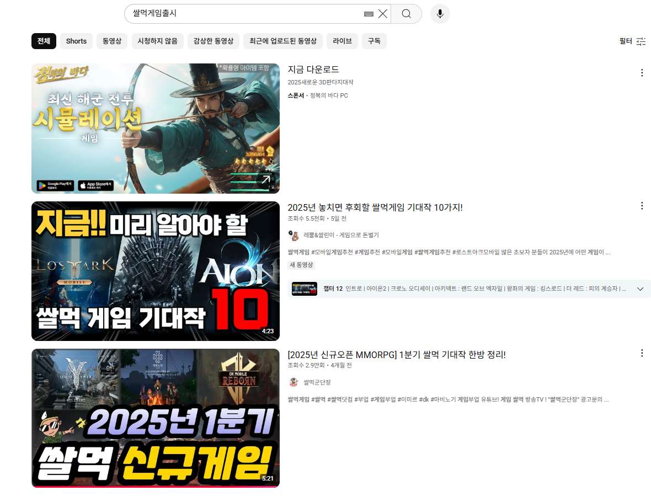
Task: Click description starting 쌀먹게임 #모바일게임추천
Action: (x=449, y=252)
